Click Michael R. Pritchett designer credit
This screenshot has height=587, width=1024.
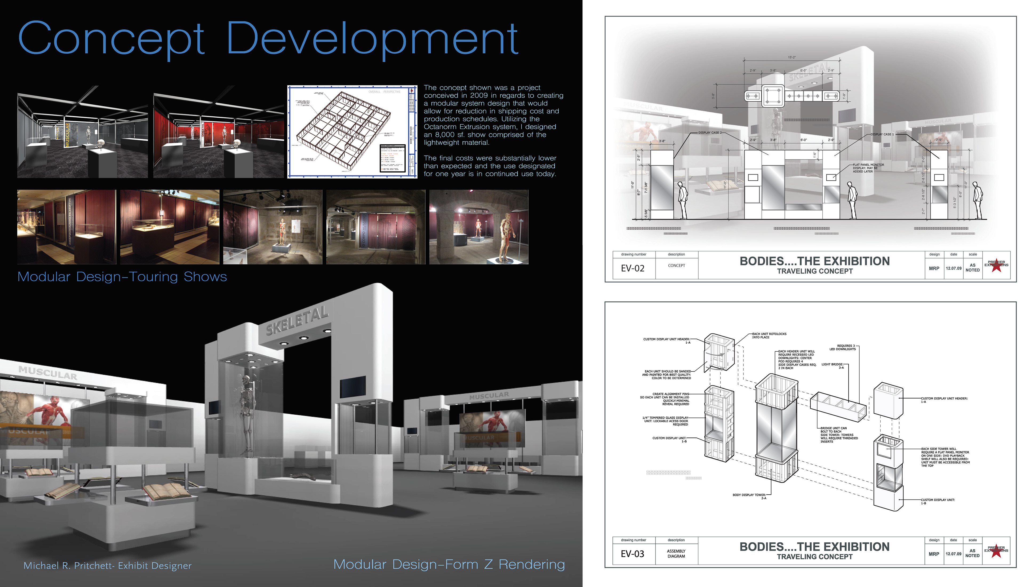[x=107, y=566]
